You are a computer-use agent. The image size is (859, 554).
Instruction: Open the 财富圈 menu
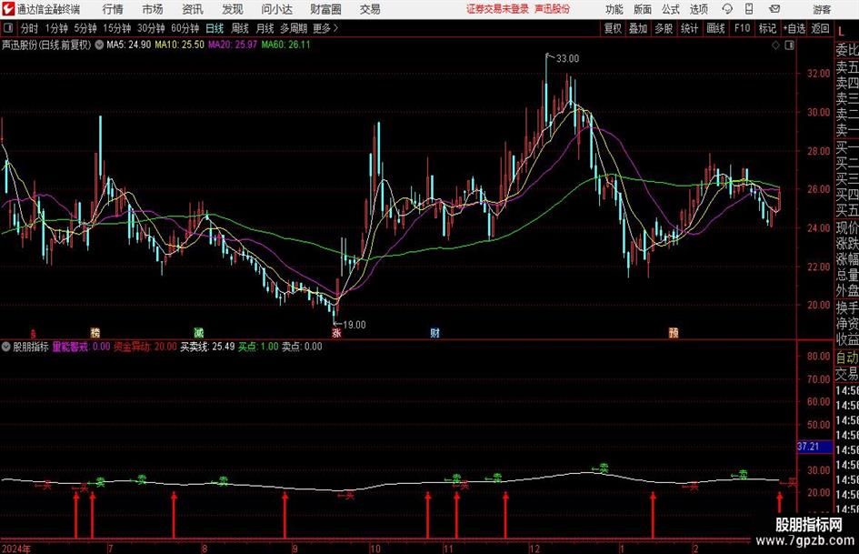tap(325, 9)
